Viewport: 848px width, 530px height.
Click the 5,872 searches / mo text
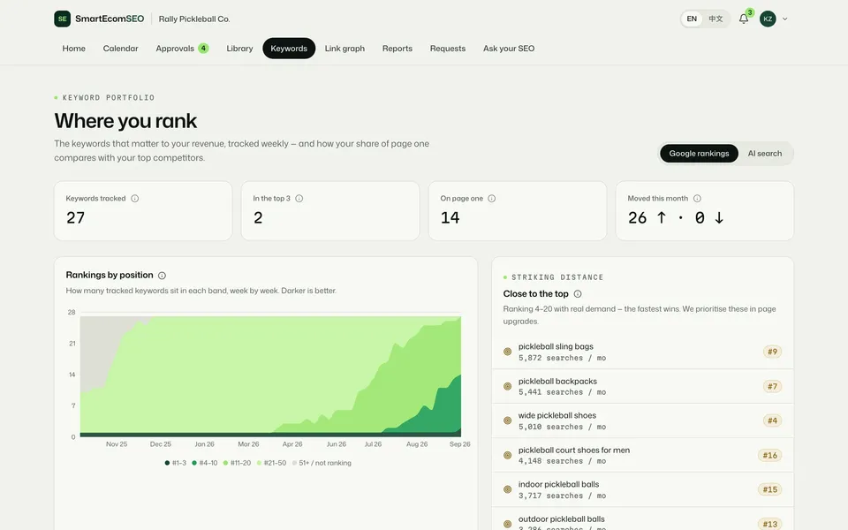(562, 358)
